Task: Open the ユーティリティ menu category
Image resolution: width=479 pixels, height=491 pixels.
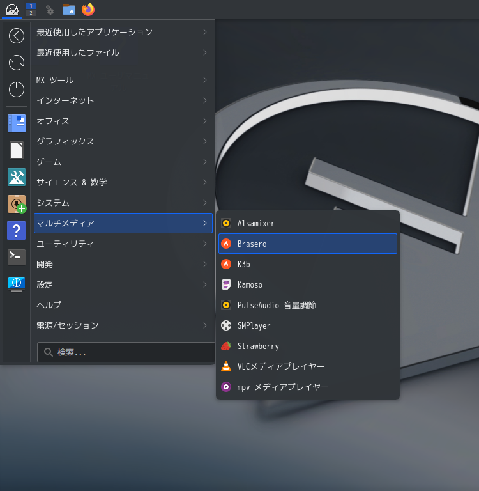Action: pyautogui.click(x=123, y=244)
